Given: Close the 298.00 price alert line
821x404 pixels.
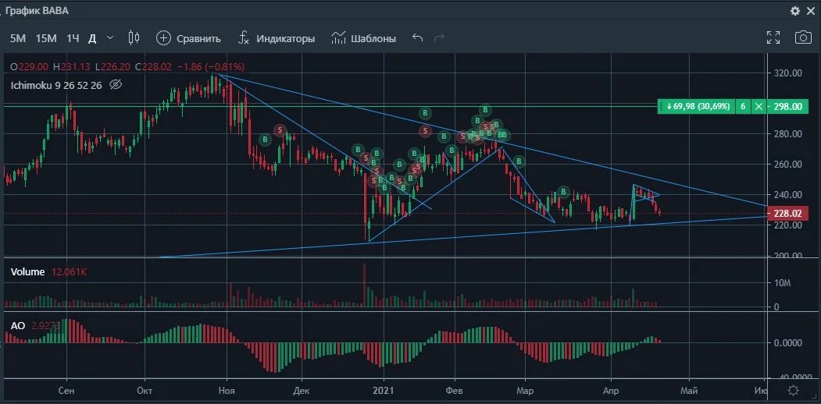Looking at the screenshot, I should [759, 107].
